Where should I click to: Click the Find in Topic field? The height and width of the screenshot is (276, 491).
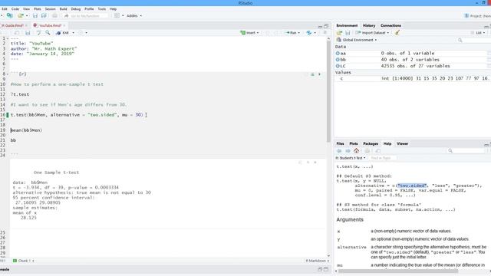[x=383, y=158]
